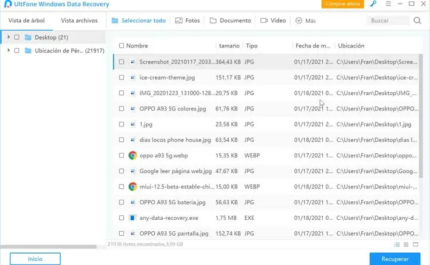The height and width of the screenshot is (265, 430).
Task: Click size value 1,75 MB
Action: click(226, 218)
